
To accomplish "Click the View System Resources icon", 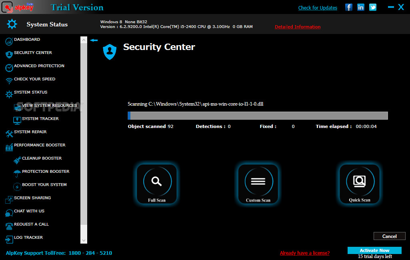I will (x=17, y=108).
